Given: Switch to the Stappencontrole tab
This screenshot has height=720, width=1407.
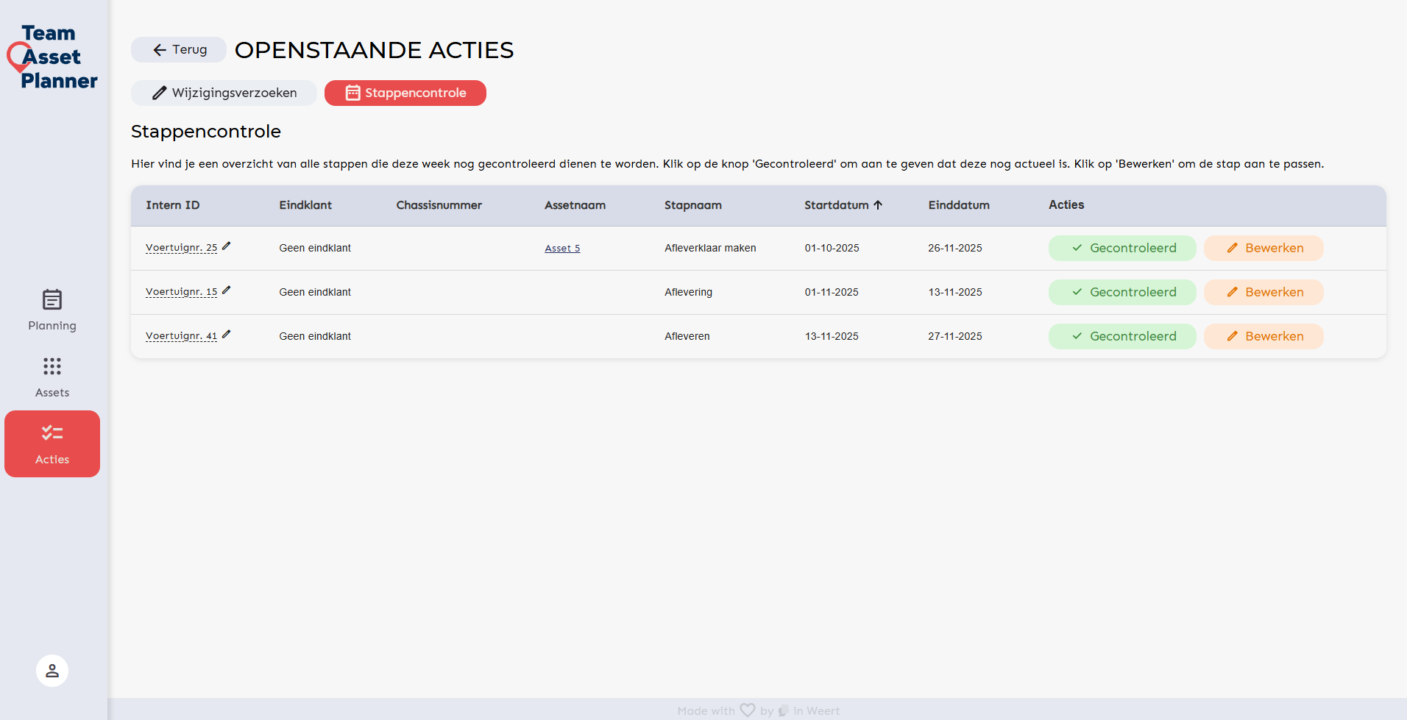Looking at the screenshot, I should (405, 93).
